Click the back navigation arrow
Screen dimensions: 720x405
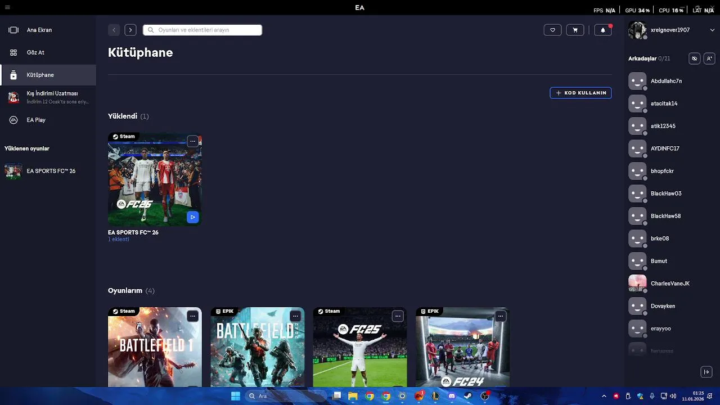(x=114, y=30)
